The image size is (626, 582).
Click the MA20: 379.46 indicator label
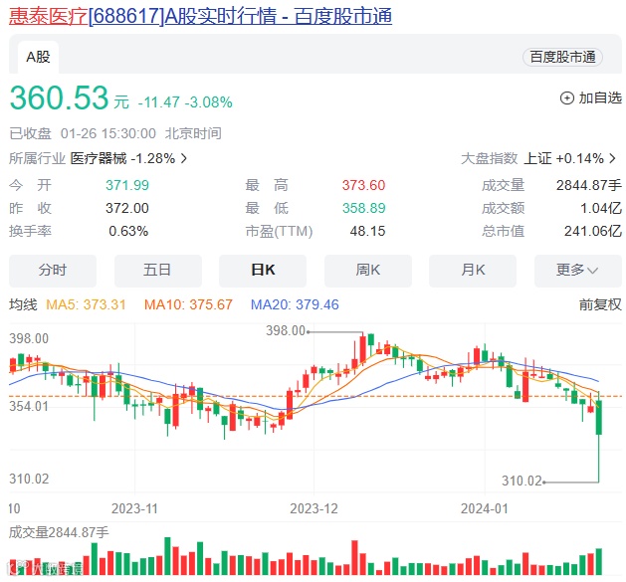[295, 305]
